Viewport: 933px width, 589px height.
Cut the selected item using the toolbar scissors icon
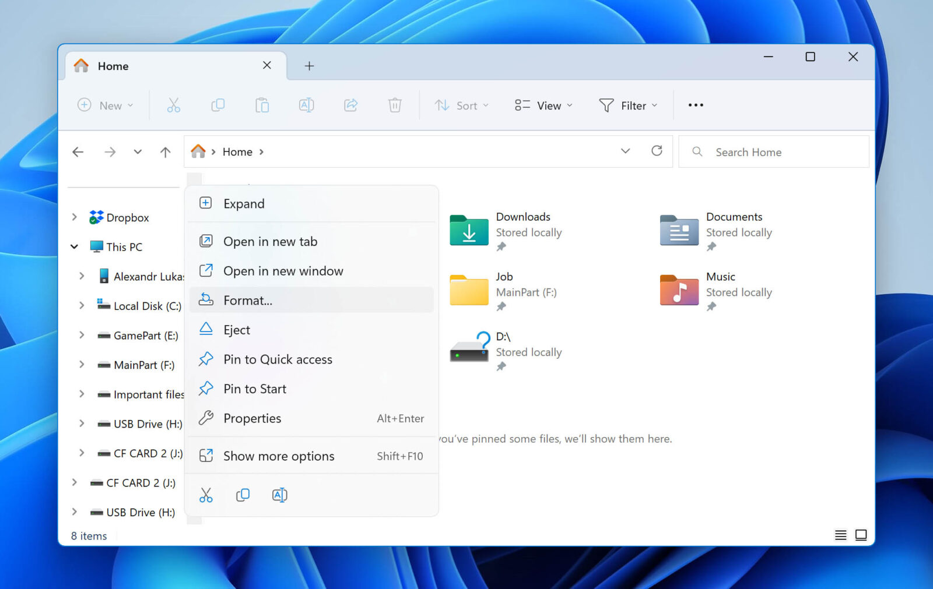[173, 105]
